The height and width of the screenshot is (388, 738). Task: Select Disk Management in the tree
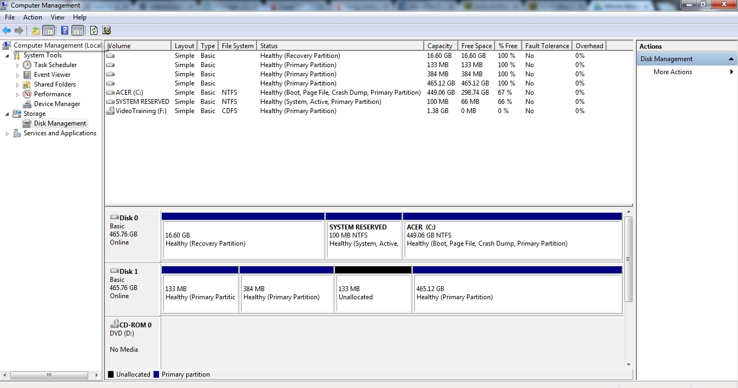[x=60, y=123]
